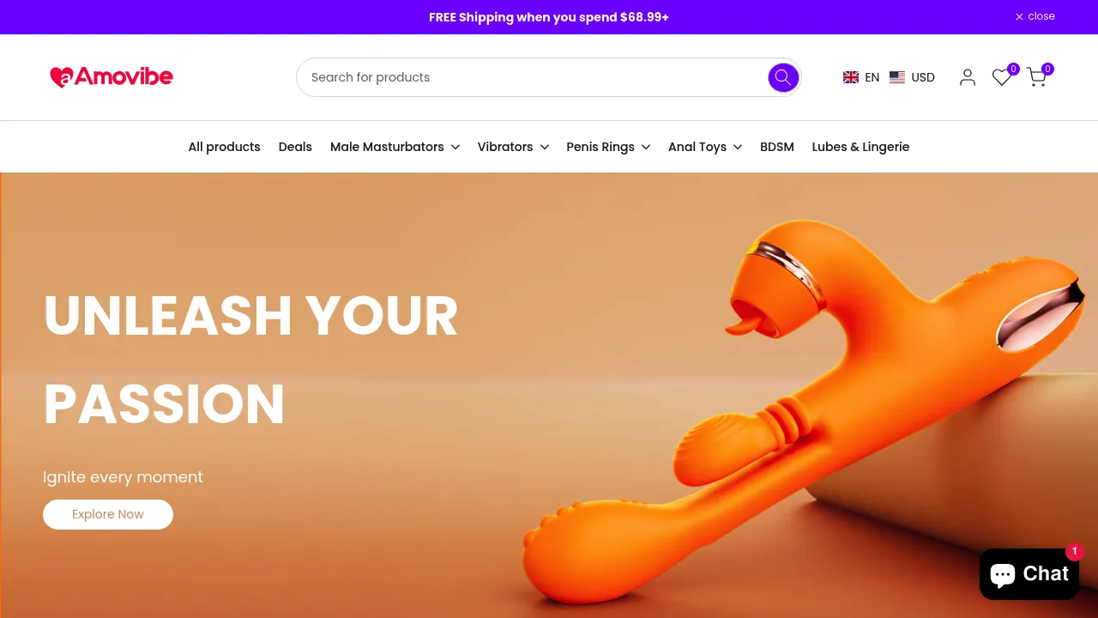This screenshot has height=618, width=1098.
Task: Open the user account icon
Action: pos(968,77)
